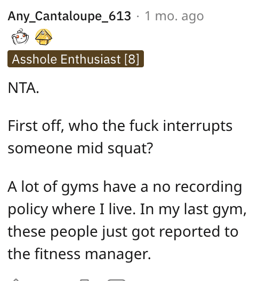Viewport: 259px width, 281px height.
Task: Click the line 'someone mid squat?'
Action: 80,149
